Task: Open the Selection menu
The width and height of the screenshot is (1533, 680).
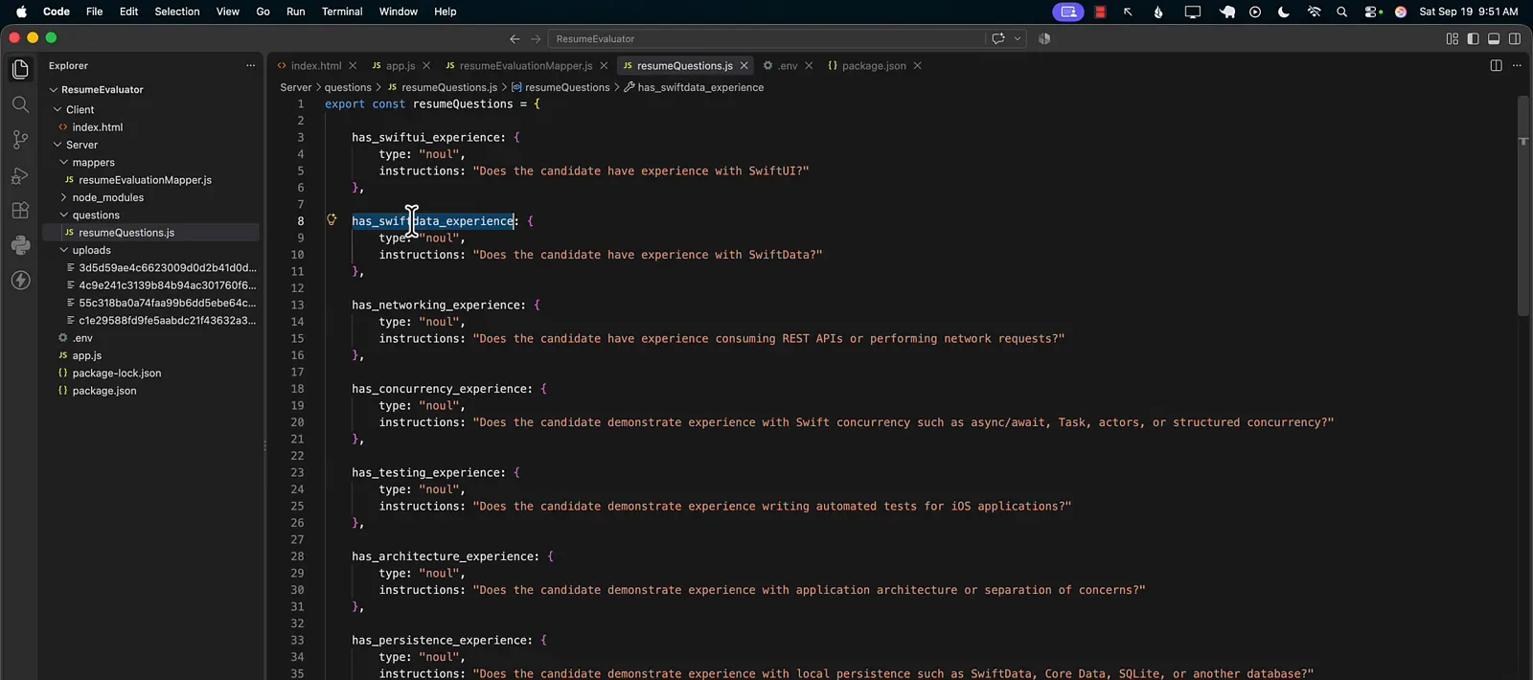Action: 177,11
